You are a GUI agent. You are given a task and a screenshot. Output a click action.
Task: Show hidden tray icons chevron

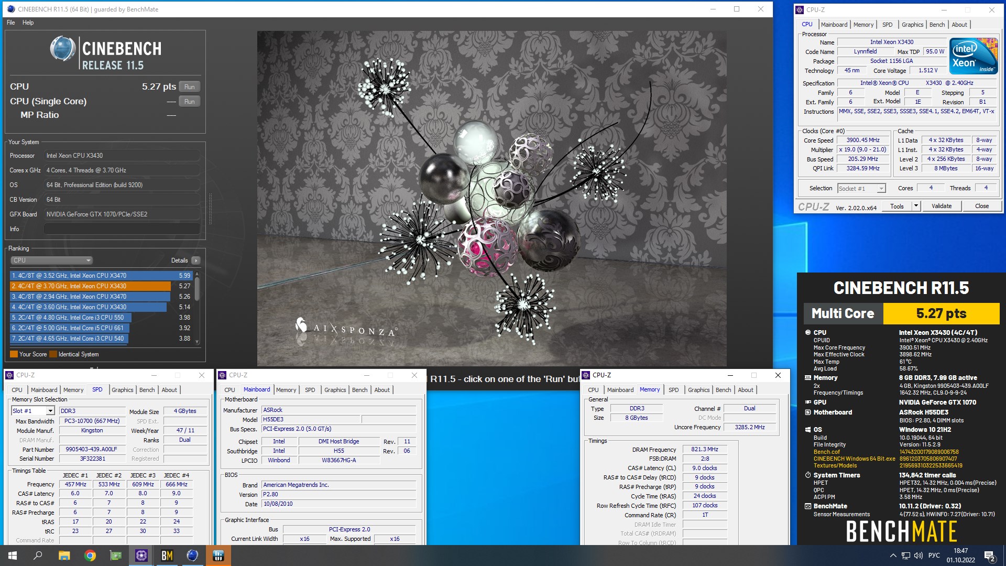pyautogui.click(x=893, y=556)
